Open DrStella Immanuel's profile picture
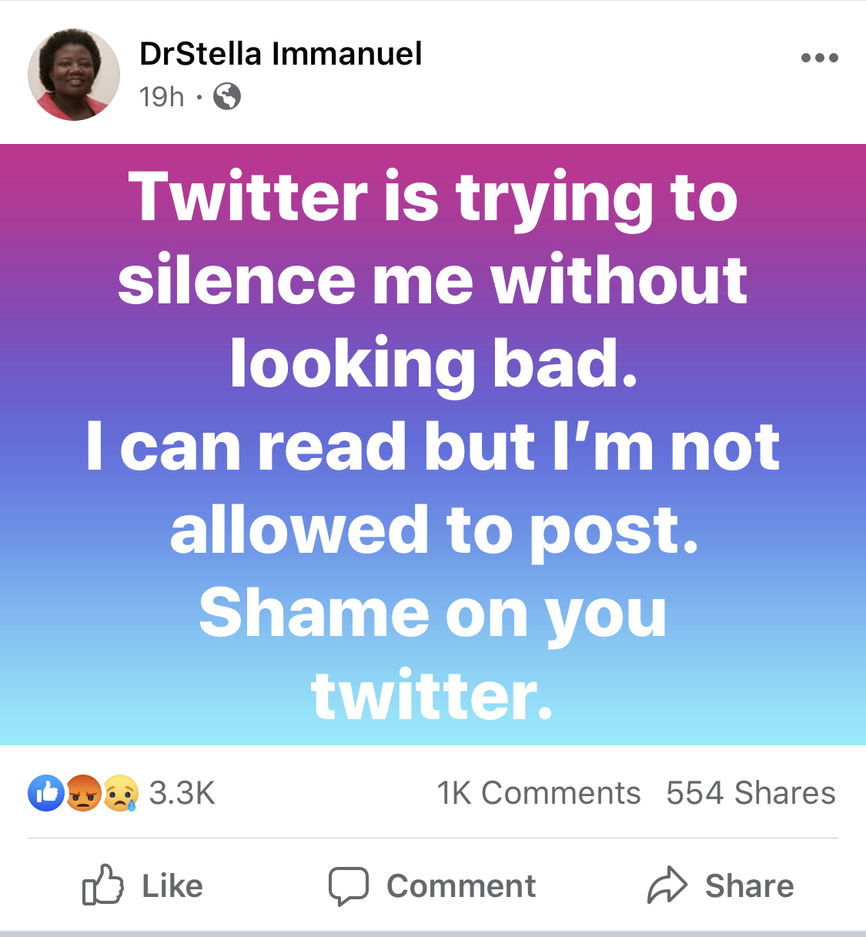Screen dimensions: 866x937 74,75
